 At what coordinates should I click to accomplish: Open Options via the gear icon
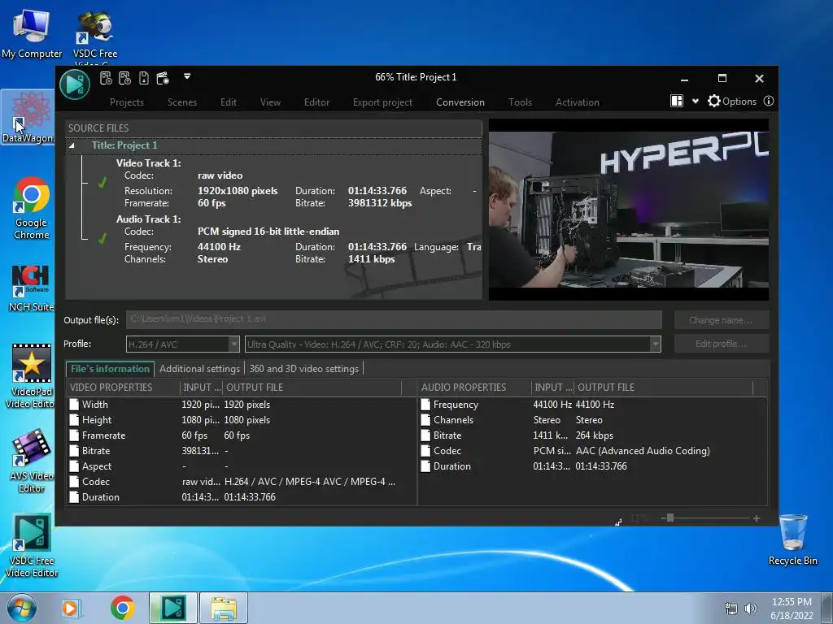[714, 101]
